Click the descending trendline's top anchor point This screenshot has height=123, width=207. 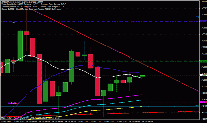tap(26, 6)
